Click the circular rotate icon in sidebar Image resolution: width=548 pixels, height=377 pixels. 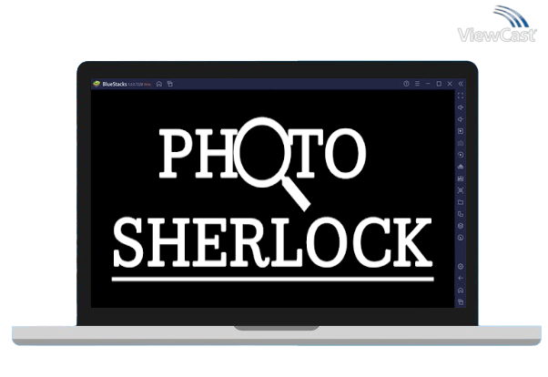coord(461,238)
